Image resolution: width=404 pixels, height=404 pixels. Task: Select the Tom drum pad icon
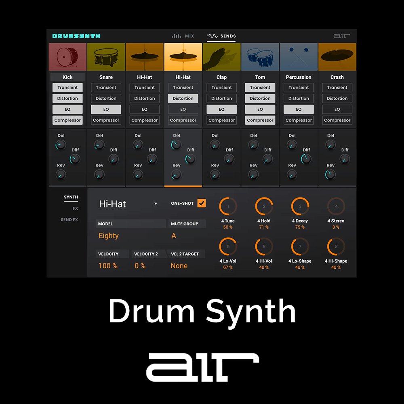(260, 57)
